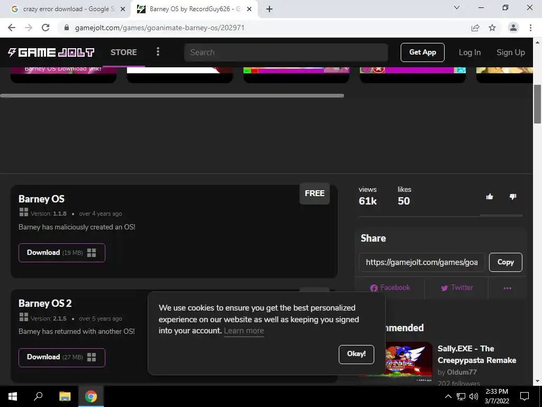The image size is (542, 407).
Task: Close the Barney OS tab
Action: 249,9
